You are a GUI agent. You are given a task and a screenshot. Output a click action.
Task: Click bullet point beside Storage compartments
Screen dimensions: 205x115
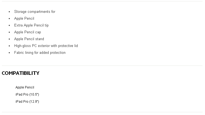(x=9, y=12)
